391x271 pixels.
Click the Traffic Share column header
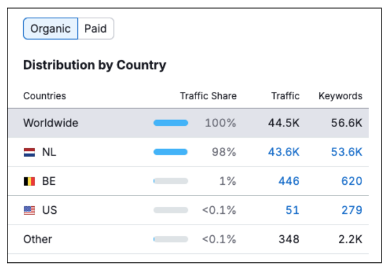coord(208,96)
